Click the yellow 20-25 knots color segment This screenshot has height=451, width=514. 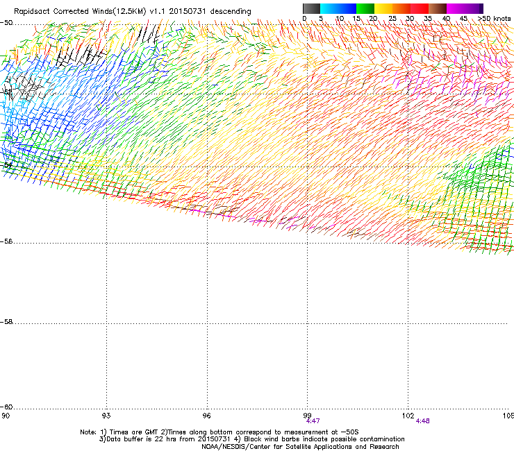(383, 8)
